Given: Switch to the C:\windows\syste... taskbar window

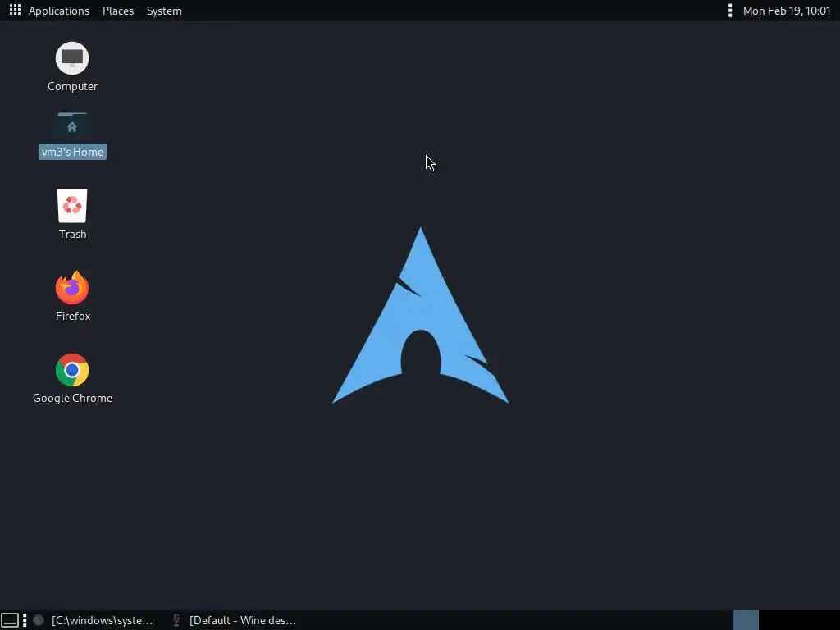Looking at the screenshot, I should pos(94,620).
